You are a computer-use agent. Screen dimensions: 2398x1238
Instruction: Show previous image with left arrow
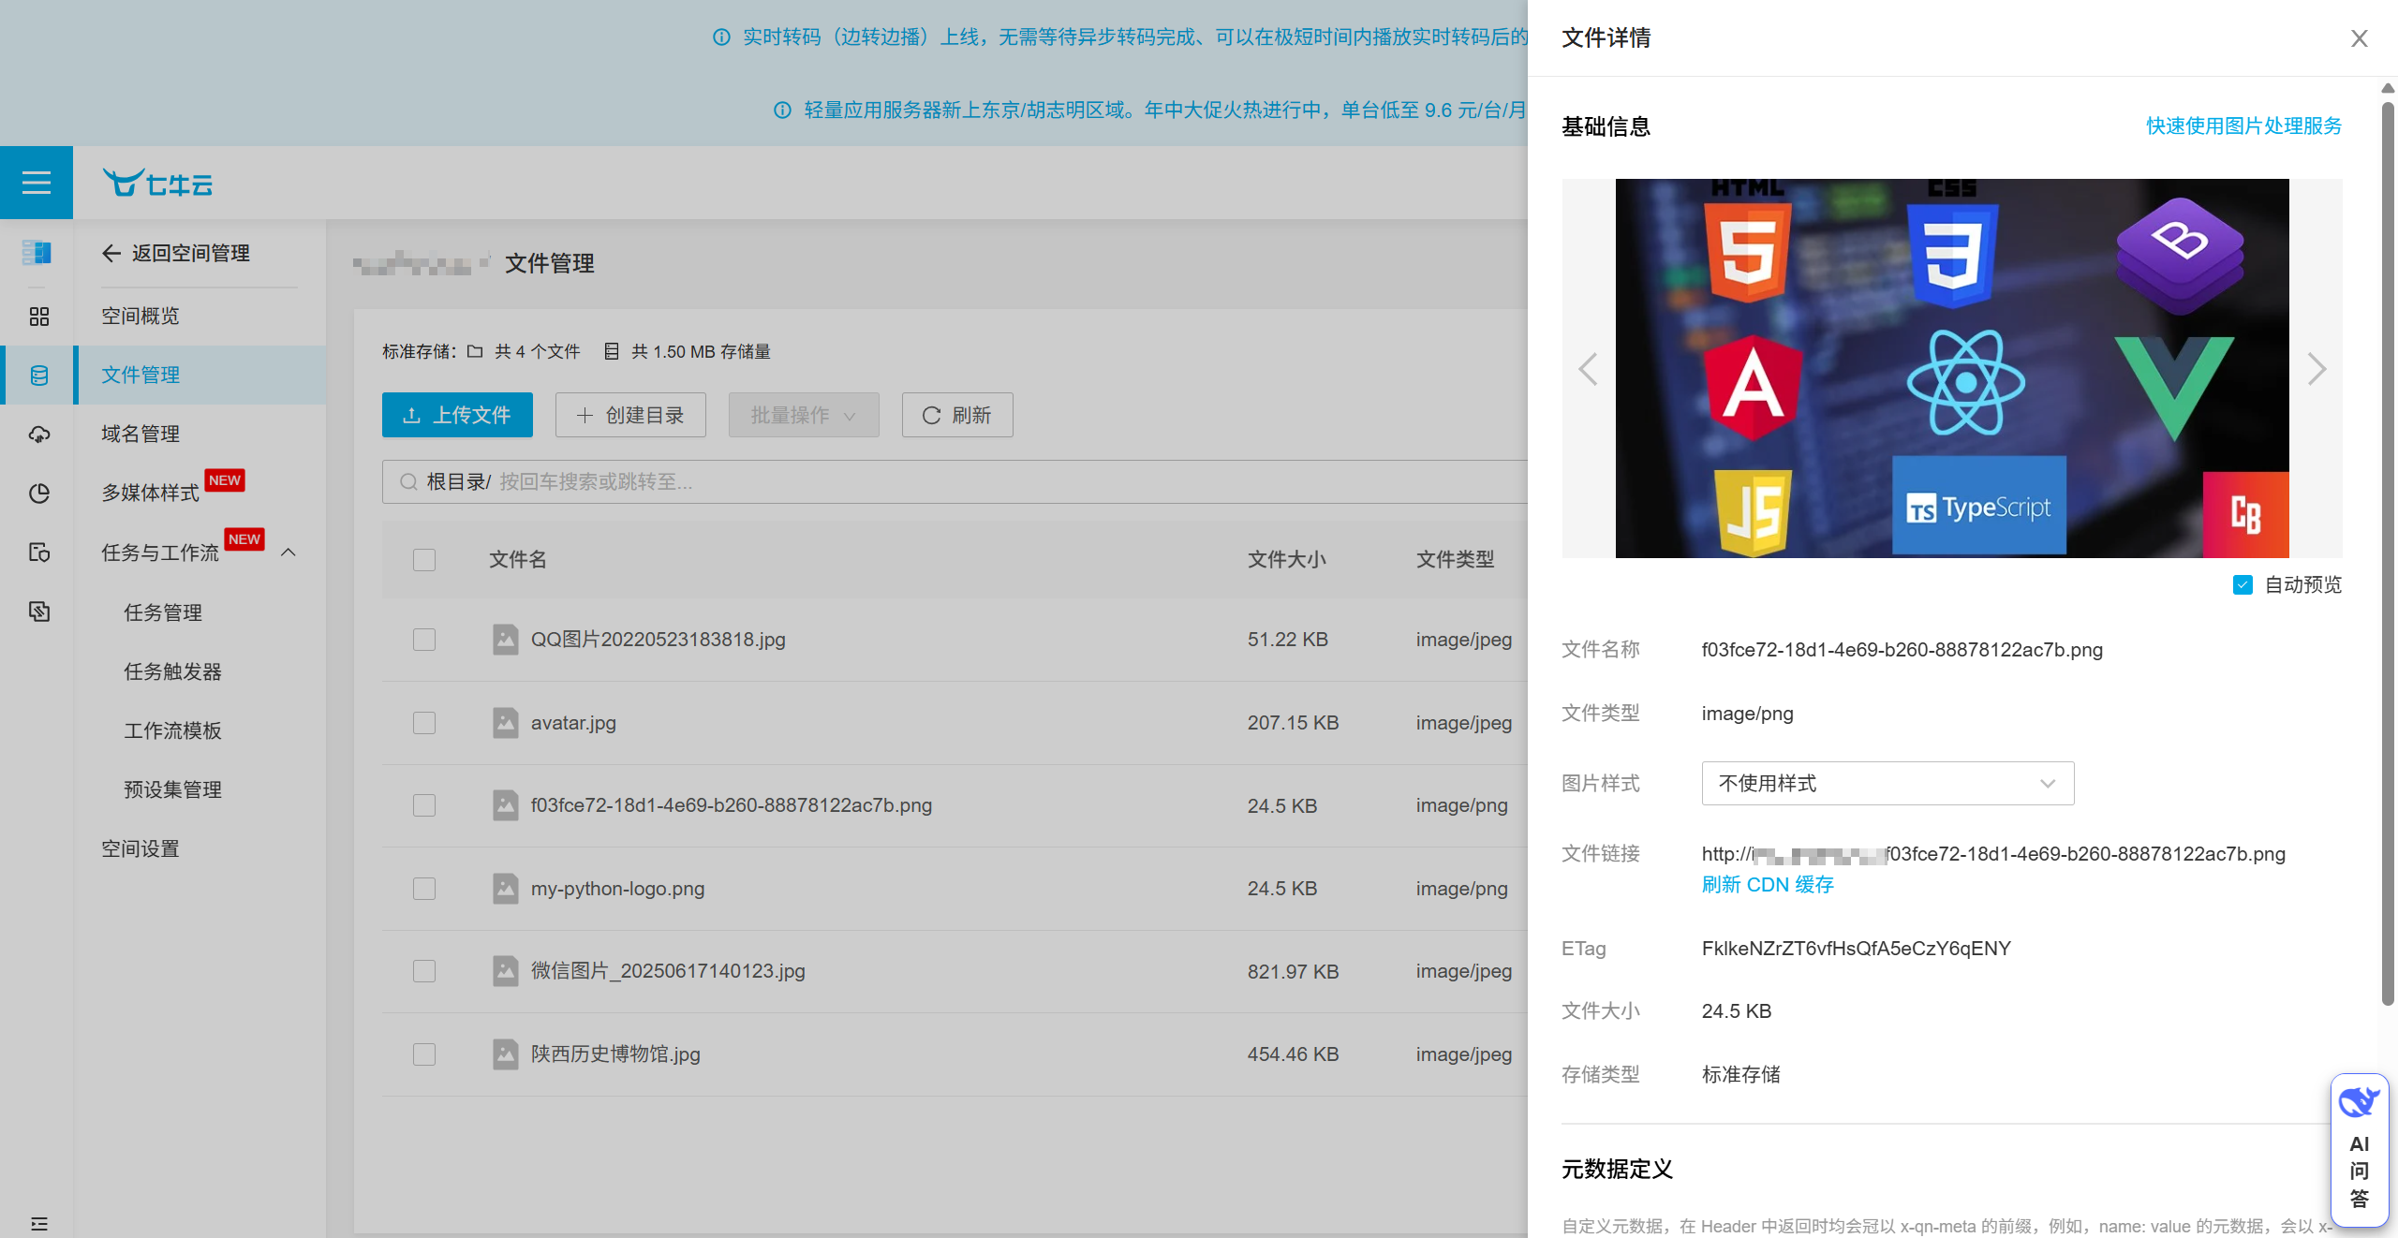pos(1588,369)
